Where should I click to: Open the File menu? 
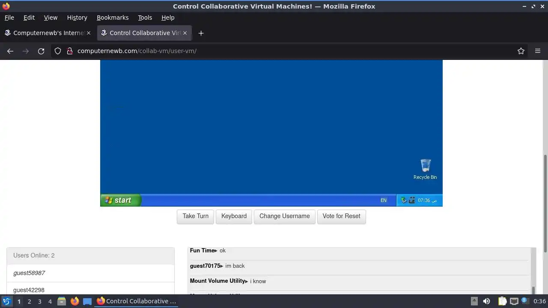click(x=9, y=18)
